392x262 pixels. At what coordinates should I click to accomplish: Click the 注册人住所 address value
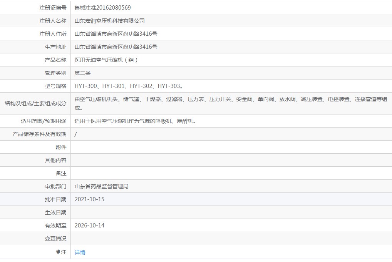pyautogui.click(x=116, y=34)
